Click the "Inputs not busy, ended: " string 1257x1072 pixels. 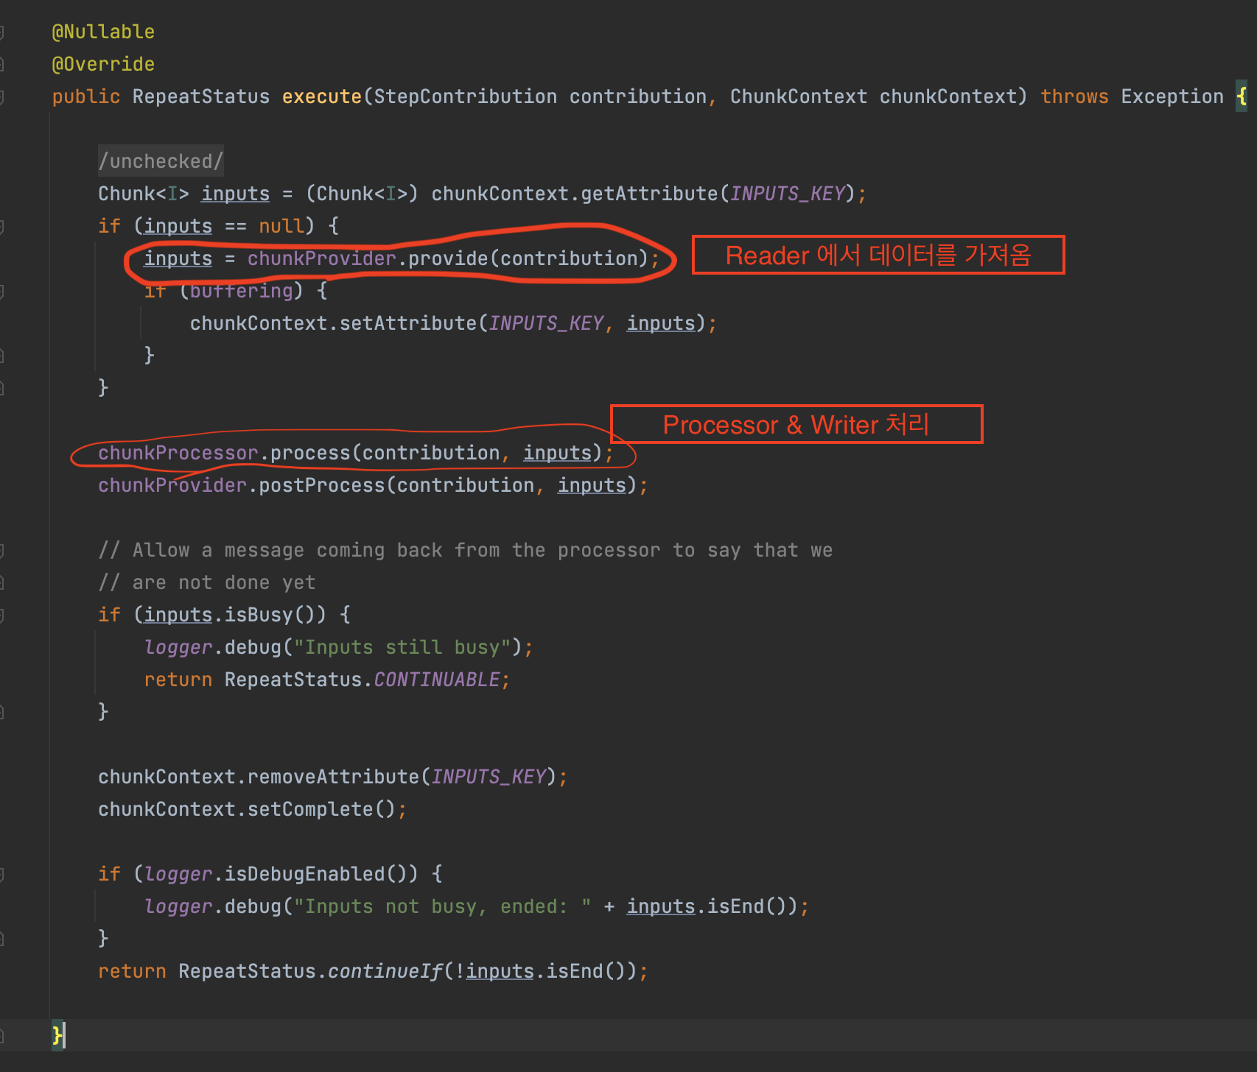[443, 906]
